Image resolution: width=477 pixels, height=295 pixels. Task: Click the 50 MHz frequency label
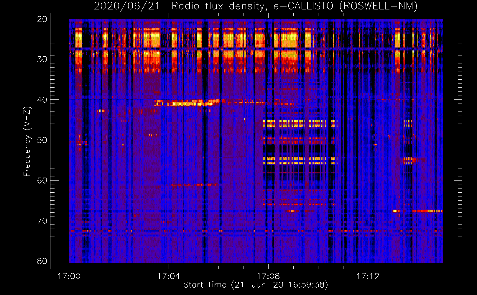[x=42, y=140]
